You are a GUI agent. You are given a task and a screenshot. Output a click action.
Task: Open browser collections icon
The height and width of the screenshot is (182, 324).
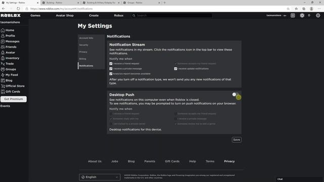[x=304, y=9]
